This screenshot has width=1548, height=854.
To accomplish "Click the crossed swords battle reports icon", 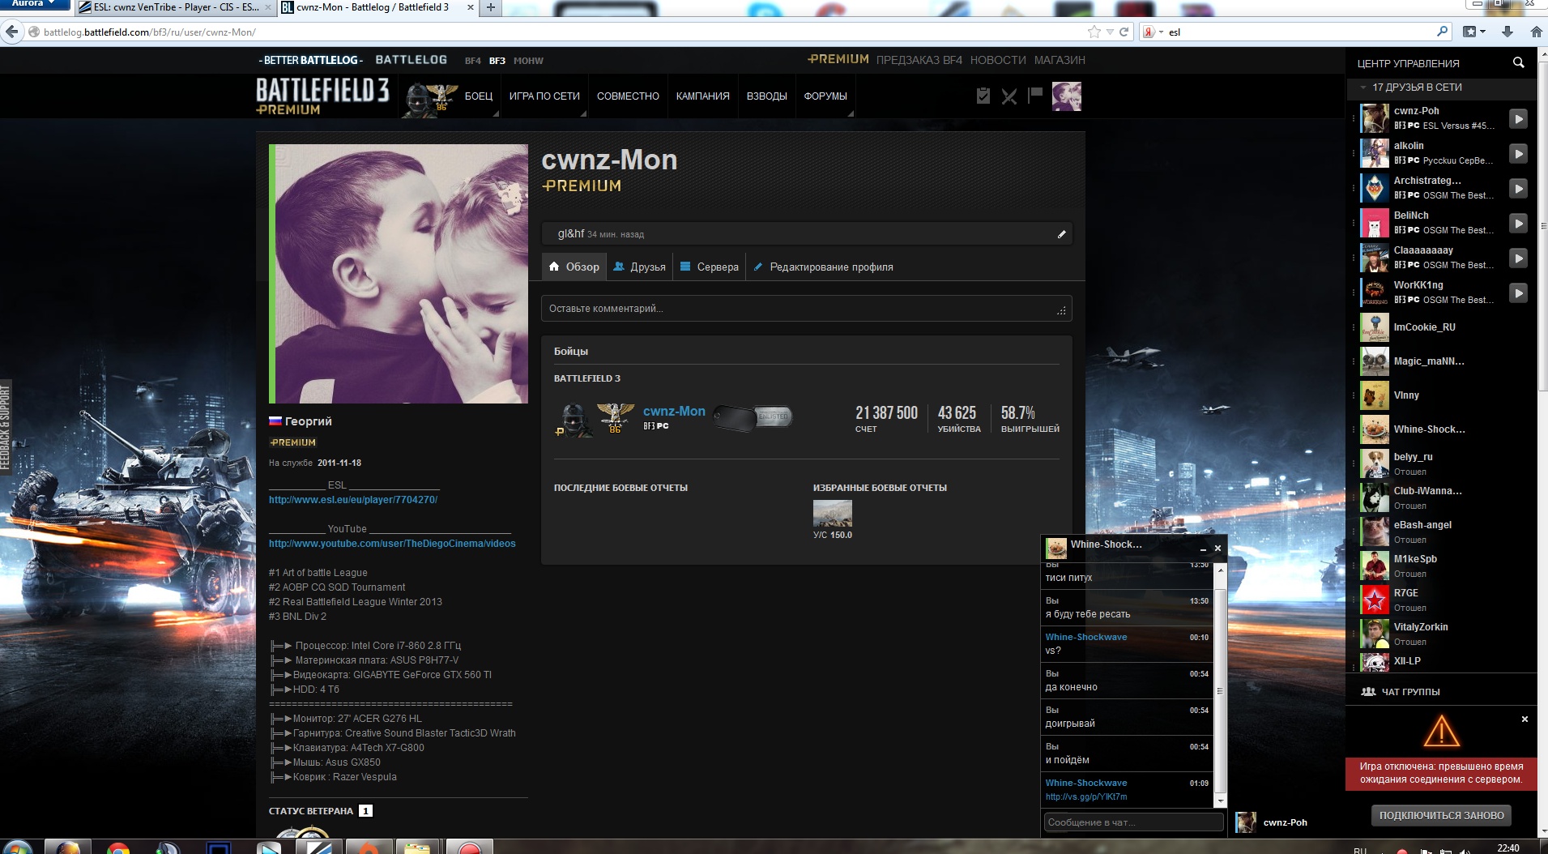I will point(1009,96).
